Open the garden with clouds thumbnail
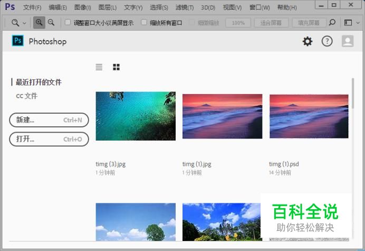 [x=222, y=222]
